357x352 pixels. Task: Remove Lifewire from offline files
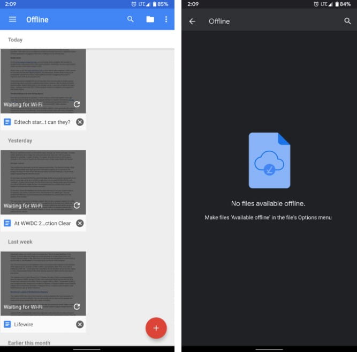80,325
